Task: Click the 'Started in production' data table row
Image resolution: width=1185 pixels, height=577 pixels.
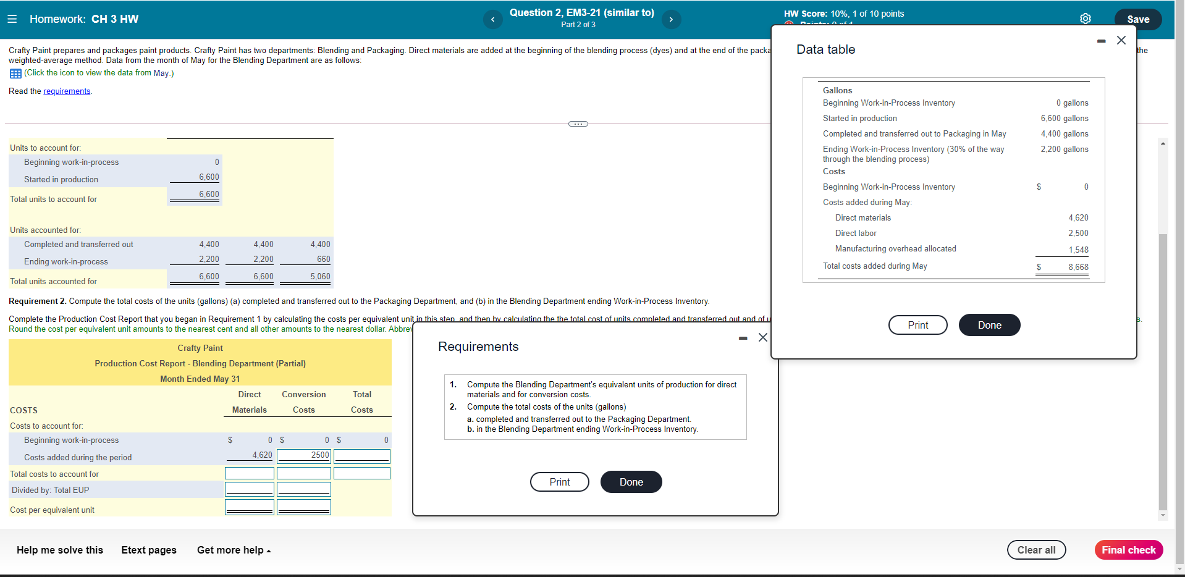Action: [x=955, y=119]
